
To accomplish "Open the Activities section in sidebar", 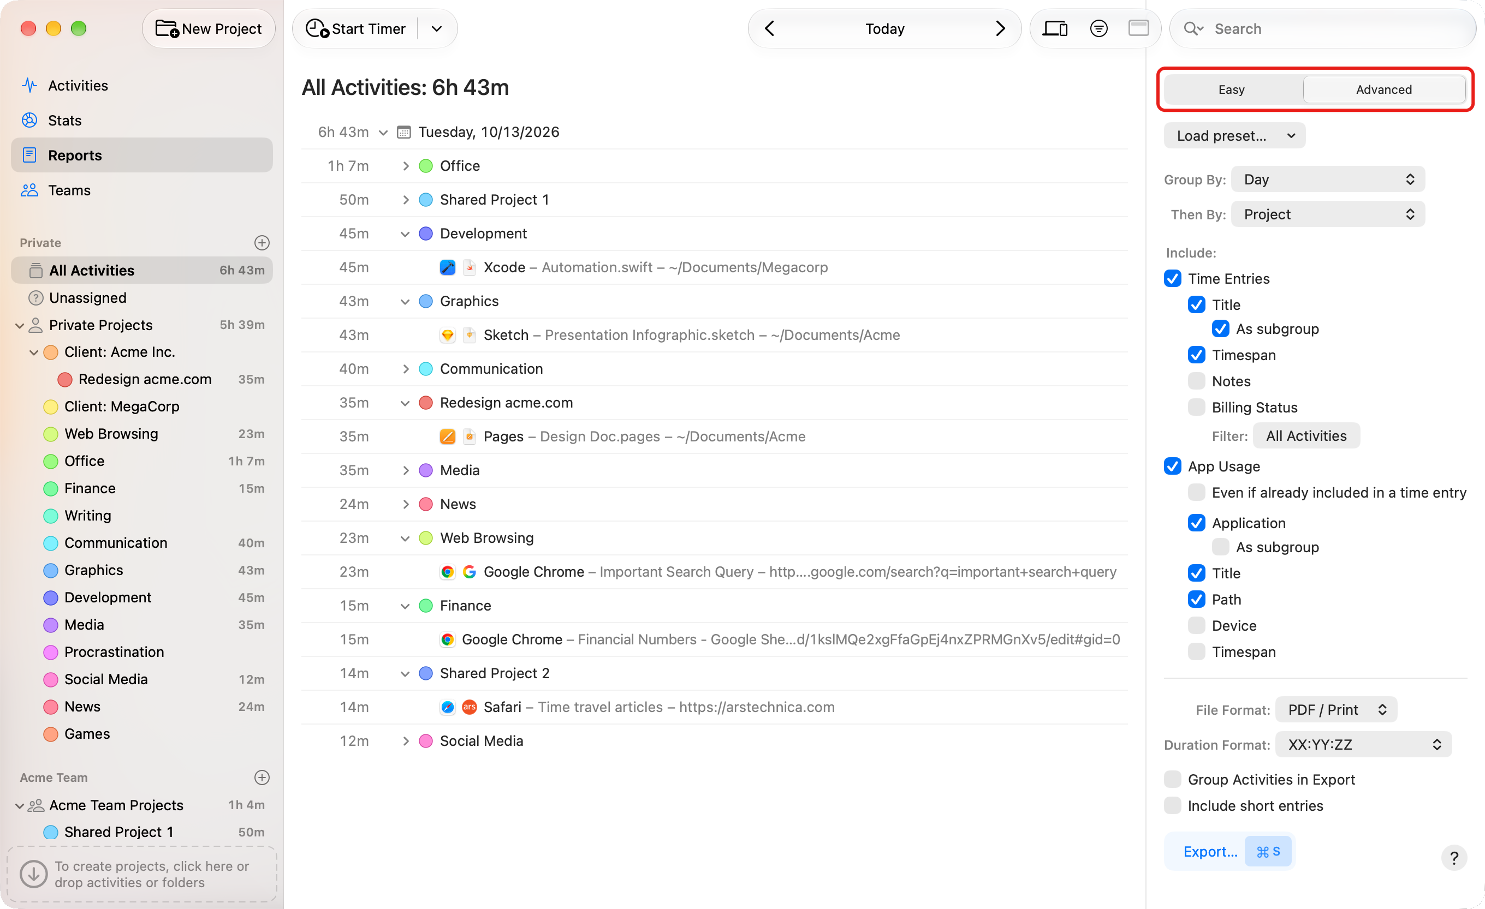I will (141, 85).
